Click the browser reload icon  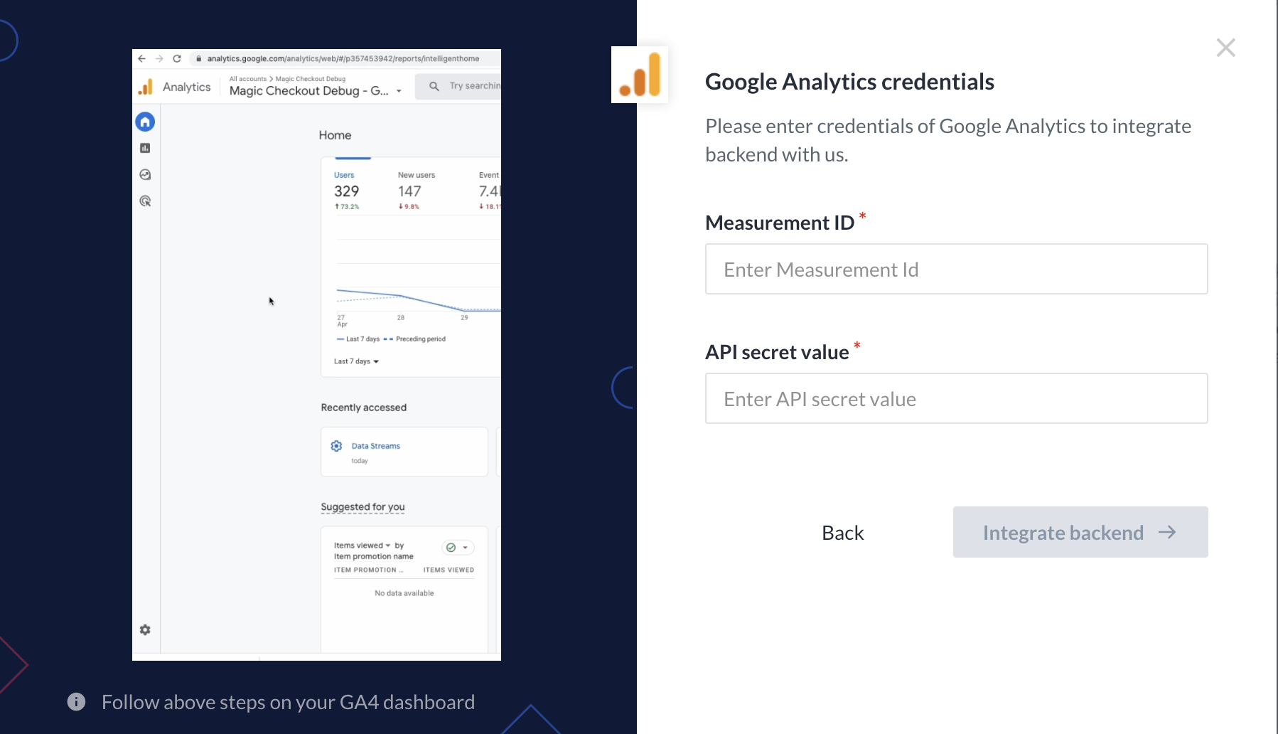tap(177, 59)
